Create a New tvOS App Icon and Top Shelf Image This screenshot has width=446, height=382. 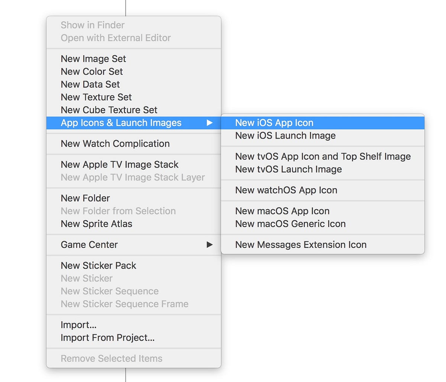point(323,156)
